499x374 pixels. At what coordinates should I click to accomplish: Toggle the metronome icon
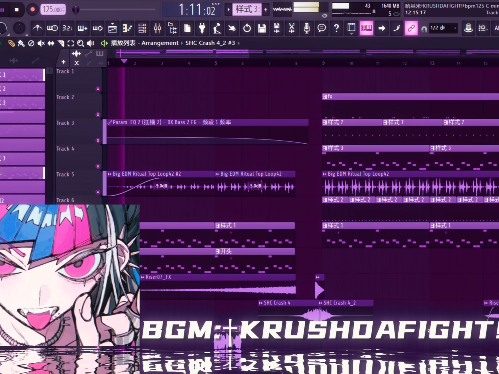37,28
